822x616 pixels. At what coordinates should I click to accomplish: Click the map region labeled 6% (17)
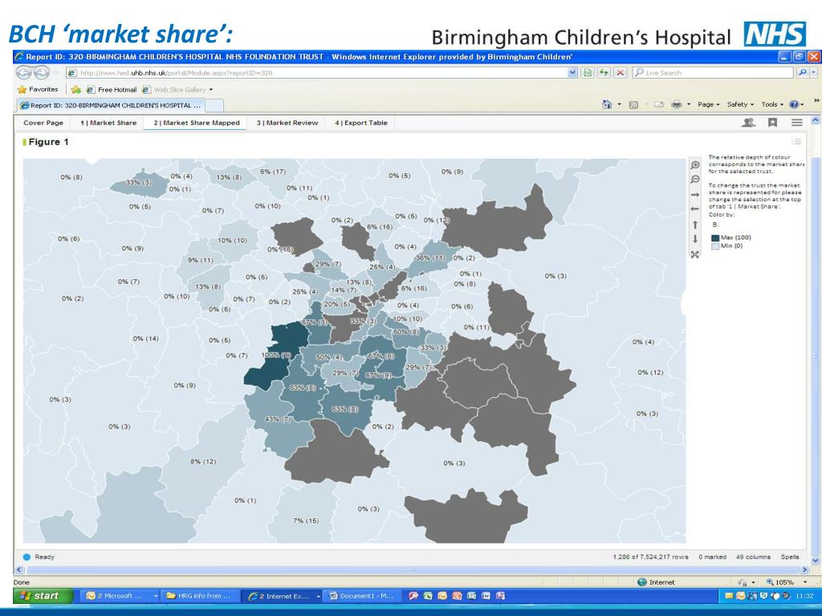[273, 172]
